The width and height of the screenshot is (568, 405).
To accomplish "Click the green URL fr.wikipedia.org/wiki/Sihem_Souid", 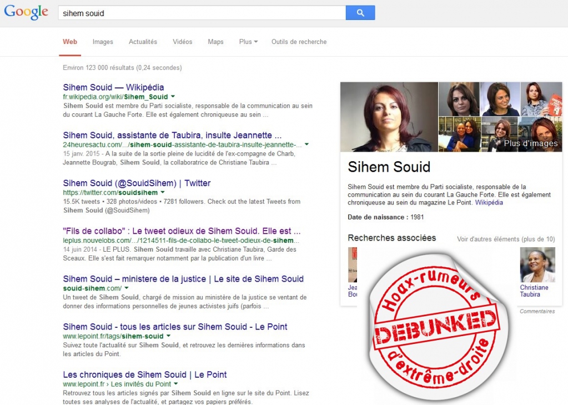I will click(x=115, y=97).
